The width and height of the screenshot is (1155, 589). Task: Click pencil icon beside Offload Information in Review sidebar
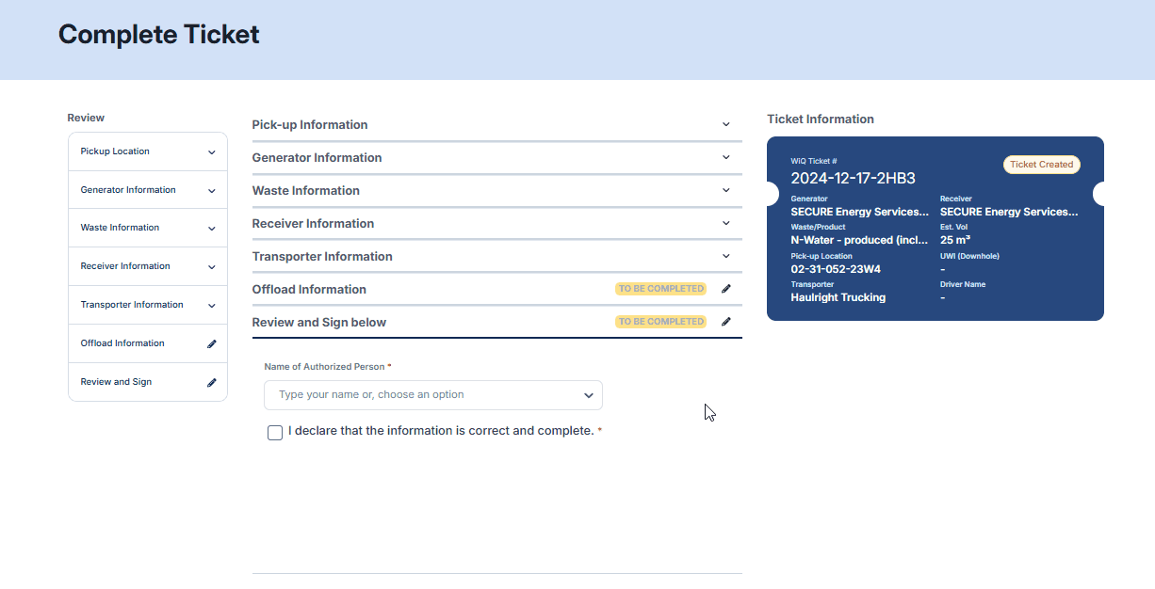coord(212,344)
